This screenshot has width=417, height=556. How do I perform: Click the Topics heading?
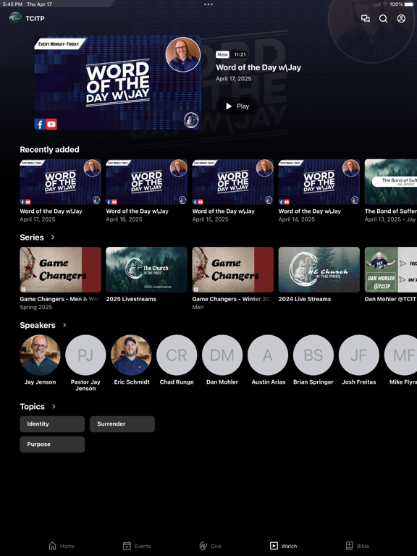[x=33, y=406]
